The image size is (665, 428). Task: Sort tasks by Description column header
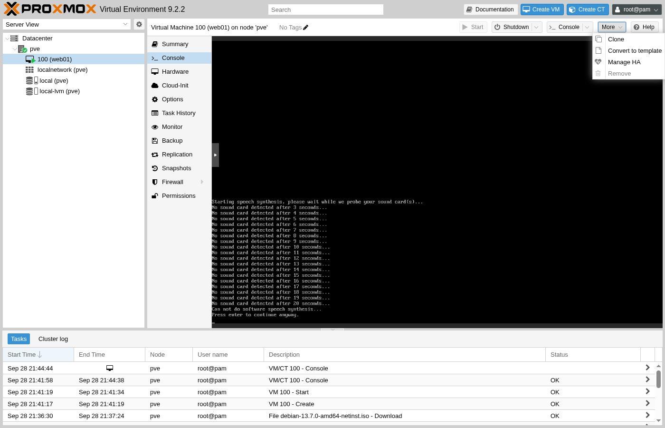pyautogui.click(x=405, y=354)
